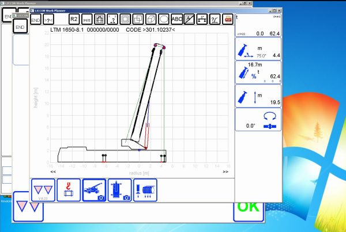Export the plan via PDF icon

(228, 20)
